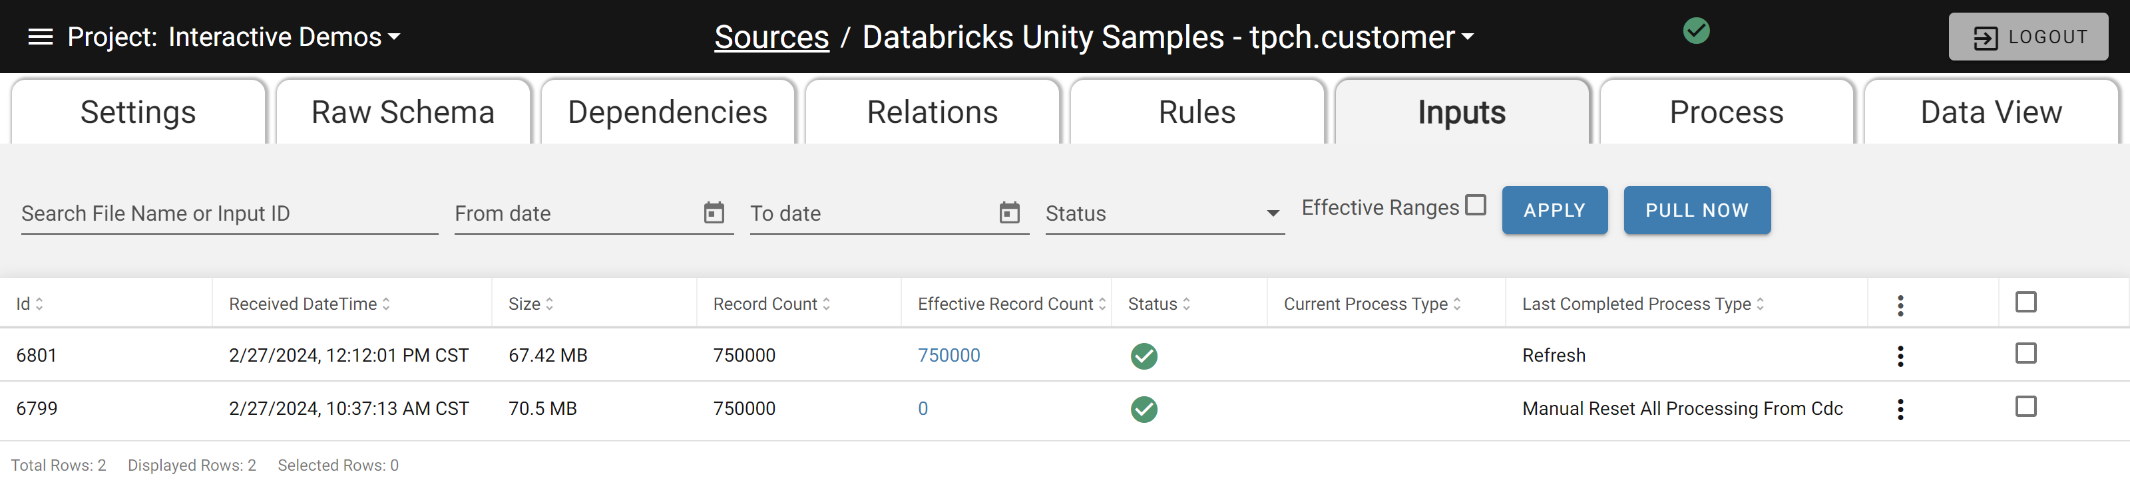Click received time 2/27/2024, 10:37:13 AM CST
Image resolution: width=2130 pixels, height=486 pixels.
coord(349,408)
